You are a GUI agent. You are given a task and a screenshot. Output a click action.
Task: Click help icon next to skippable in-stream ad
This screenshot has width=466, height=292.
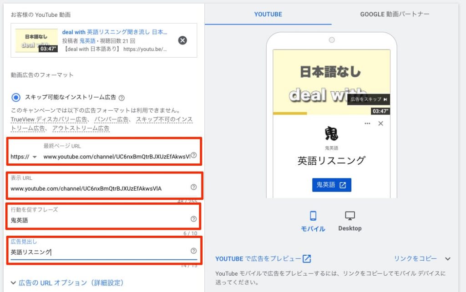(122, 98)
